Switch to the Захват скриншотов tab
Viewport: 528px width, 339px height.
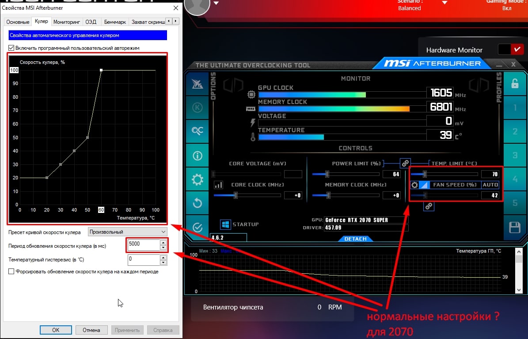(x=148, y=22)
